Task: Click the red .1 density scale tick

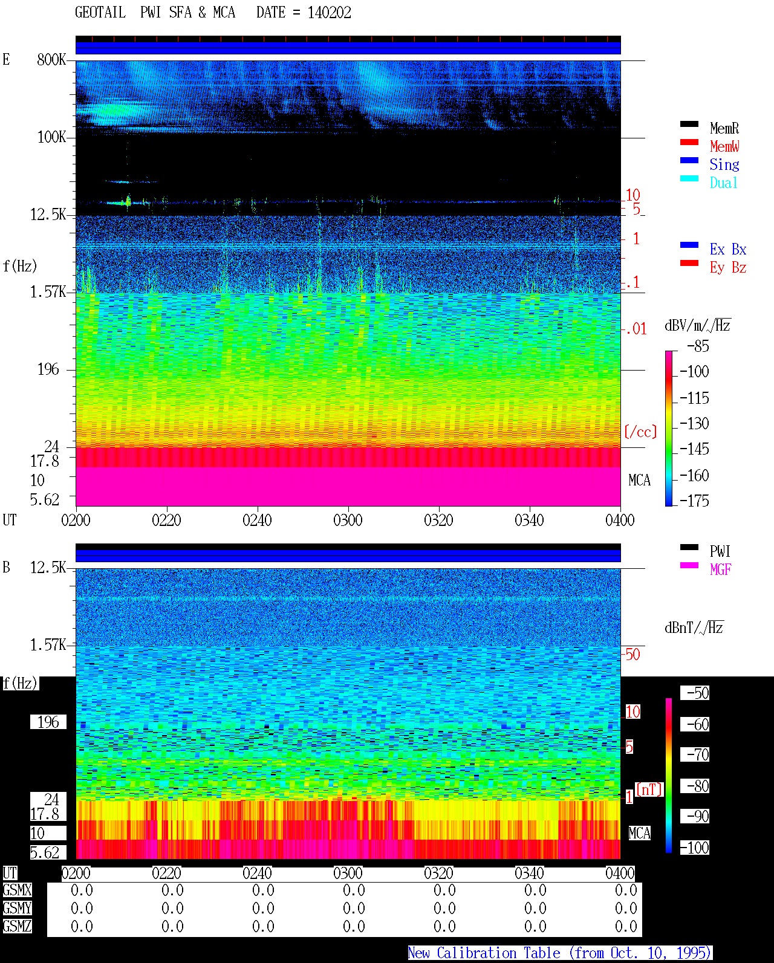Action: point(633,282)
